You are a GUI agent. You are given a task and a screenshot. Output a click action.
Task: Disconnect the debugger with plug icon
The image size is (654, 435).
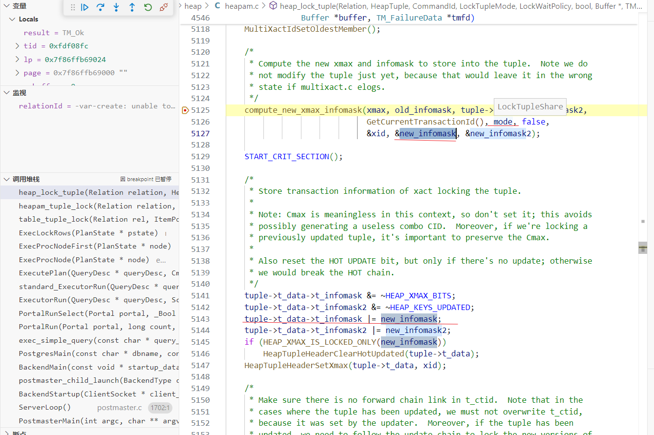point(164,7)
